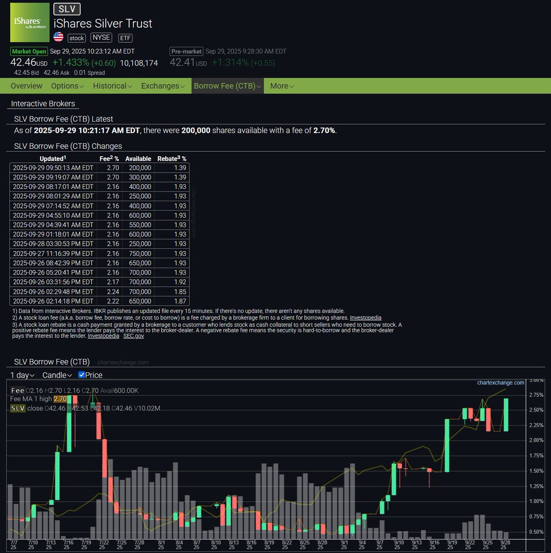Select the 2025-09-29 08:17:01 AM row

(99, 187)
